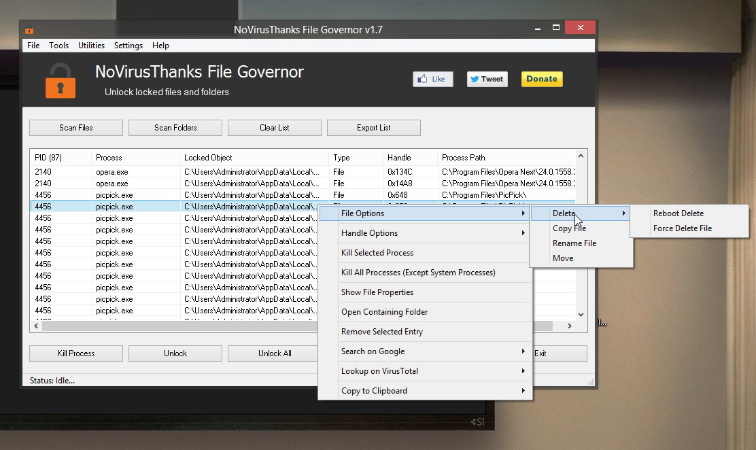Sort by Type column header

(x=356, y=158)
